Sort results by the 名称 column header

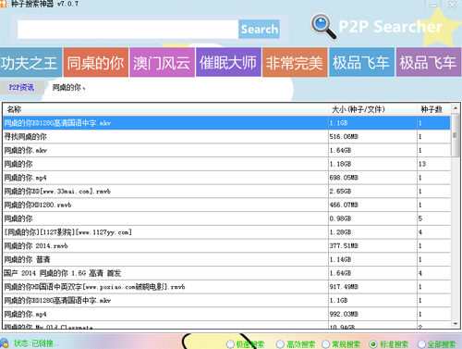(165, 109)
